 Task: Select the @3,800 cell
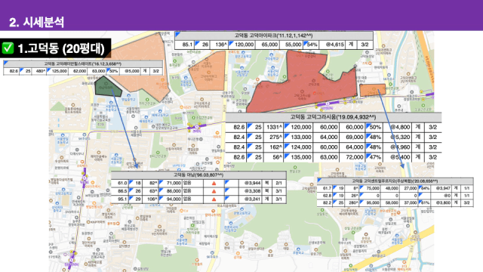click(x=442, y=203)
